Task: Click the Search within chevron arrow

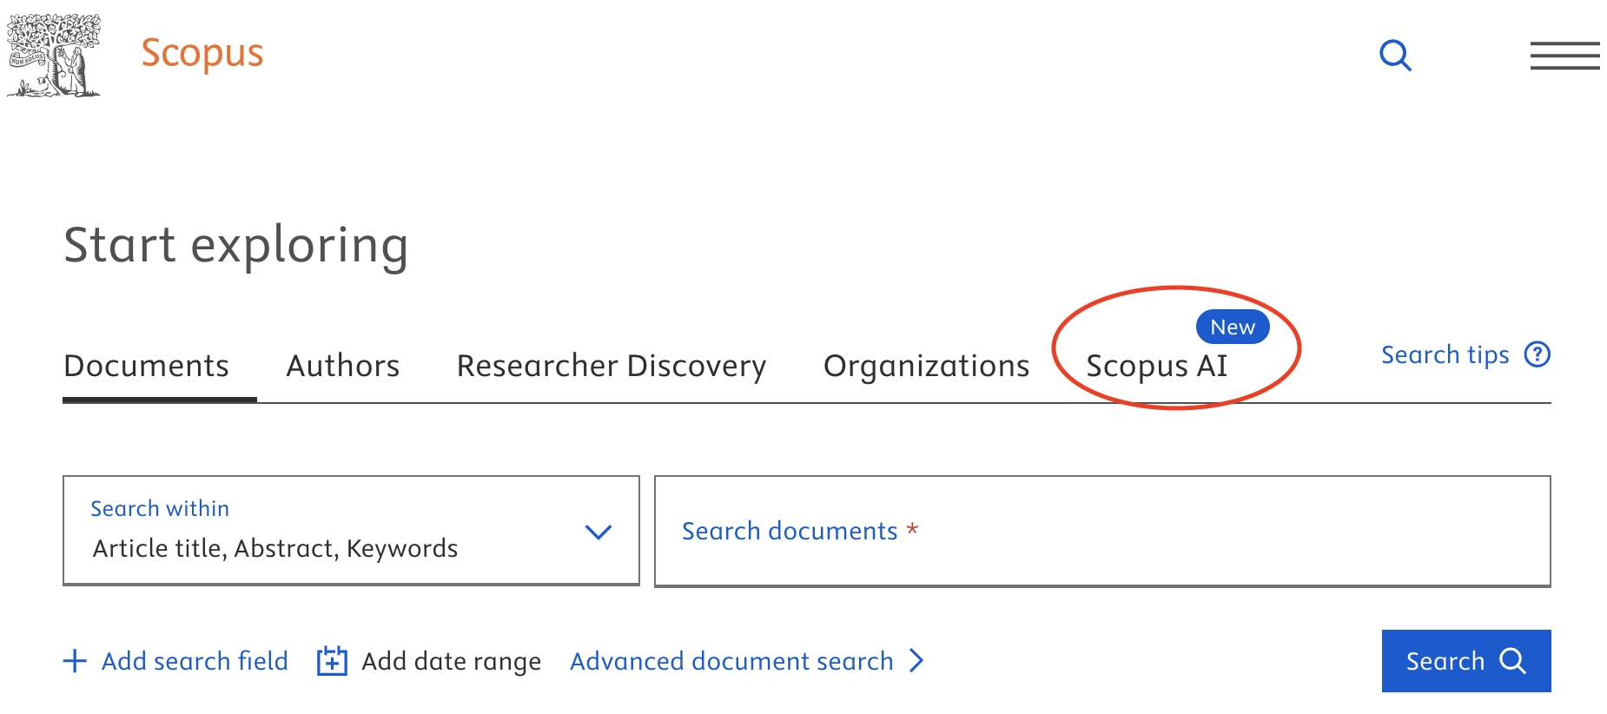Action: pos(598,532)
